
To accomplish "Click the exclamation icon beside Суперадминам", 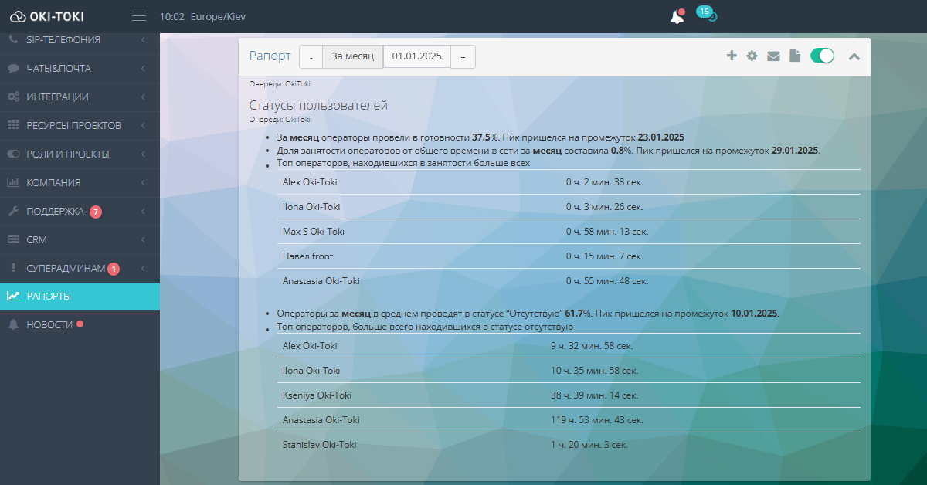I will pyautogui.click(x=13, y=268).
